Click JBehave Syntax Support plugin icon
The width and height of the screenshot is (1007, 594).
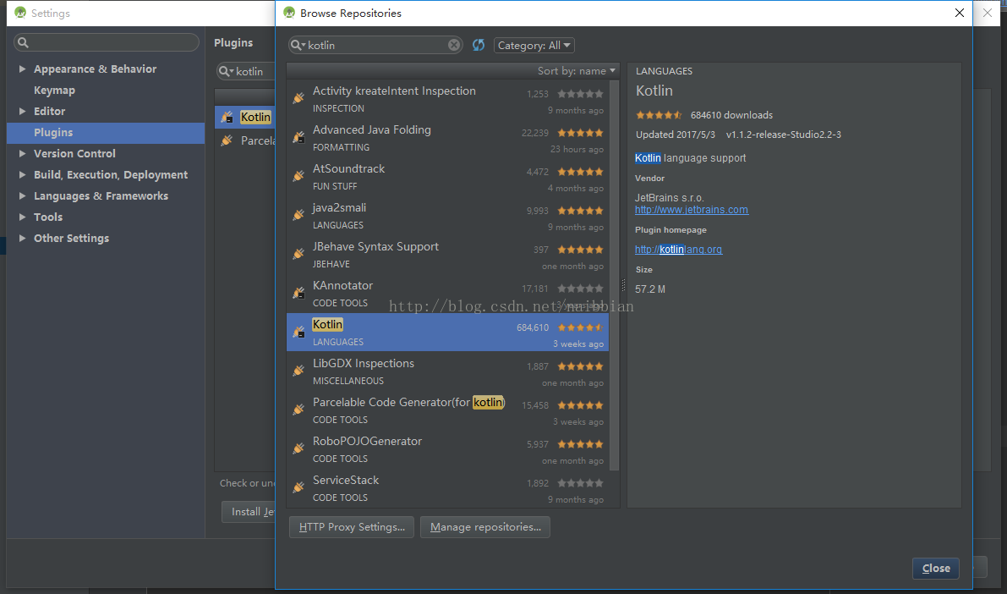tap(298, 254)
